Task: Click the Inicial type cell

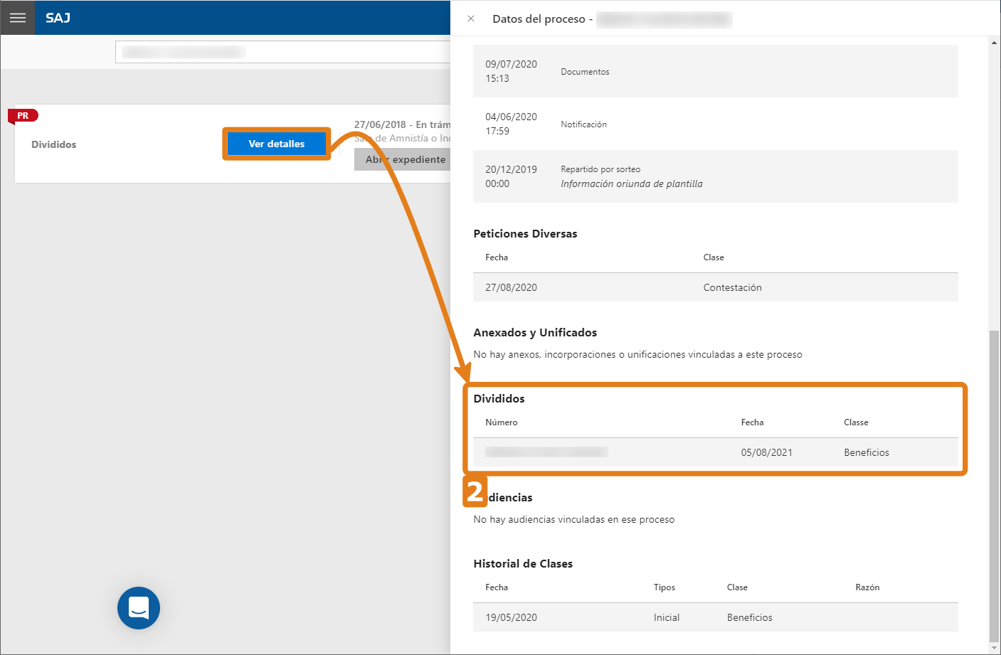Action: click(667, 617)
